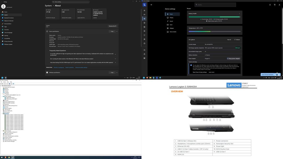The image size is (283, 159).
Task: Open the System protection link
Action: point(70,67)
